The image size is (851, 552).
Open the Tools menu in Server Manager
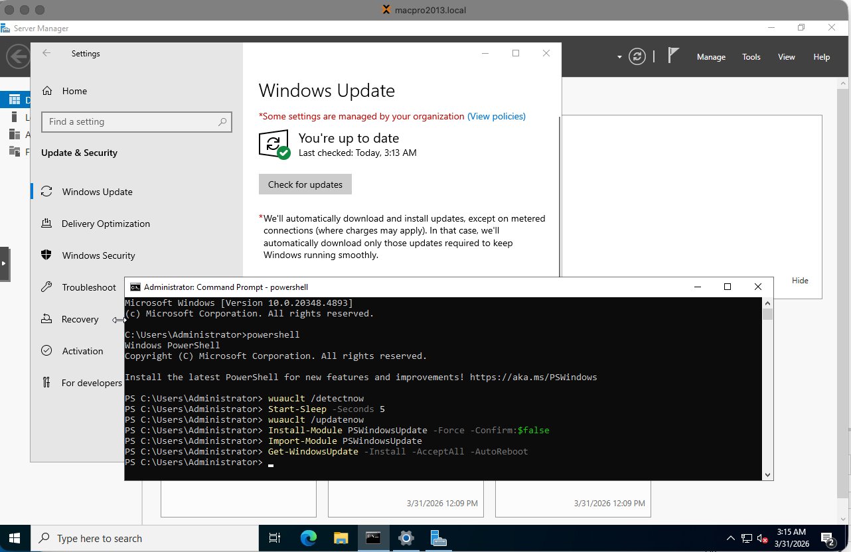(751, 57)
